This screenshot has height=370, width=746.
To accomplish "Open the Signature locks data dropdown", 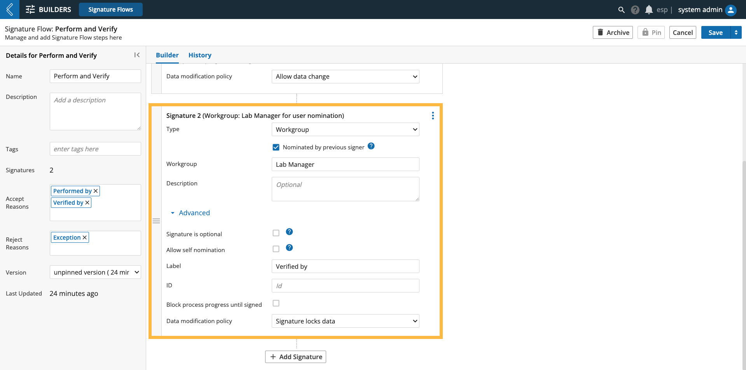I will (345, 321).
